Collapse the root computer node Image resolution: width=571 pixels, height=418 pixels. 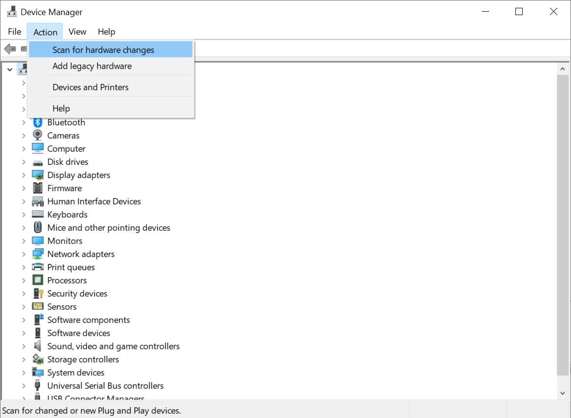(9, 70)
